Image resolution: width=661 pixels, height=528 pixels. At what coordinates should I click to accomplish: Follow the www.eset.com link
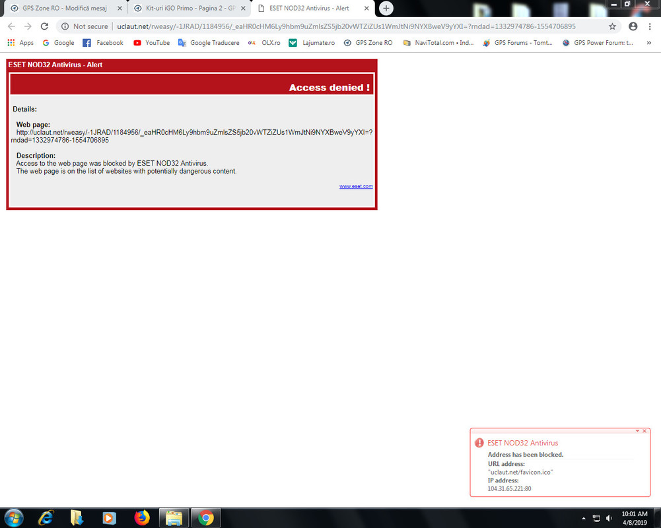pyautogui.click(x=356, y=186)
